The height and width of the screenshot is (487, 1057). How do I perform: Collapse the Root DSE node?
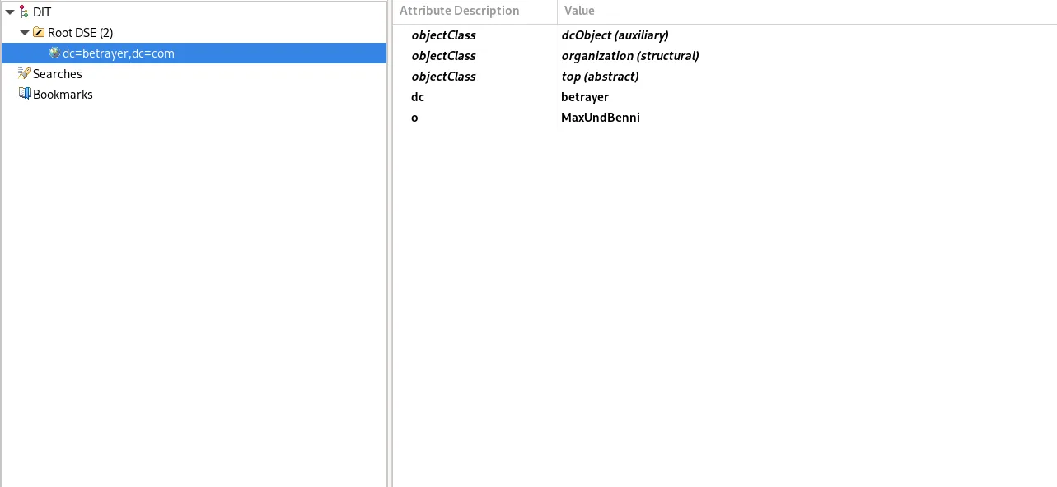pyautogui.click(x=25, y=33)
